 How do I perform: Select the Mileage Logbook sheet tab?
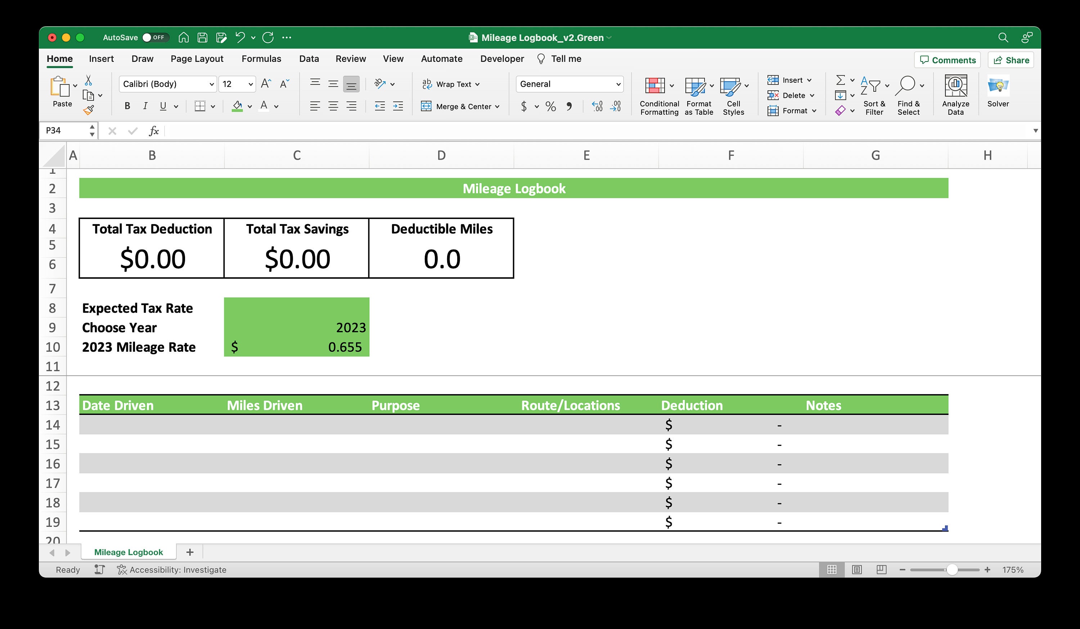(128, 552)
